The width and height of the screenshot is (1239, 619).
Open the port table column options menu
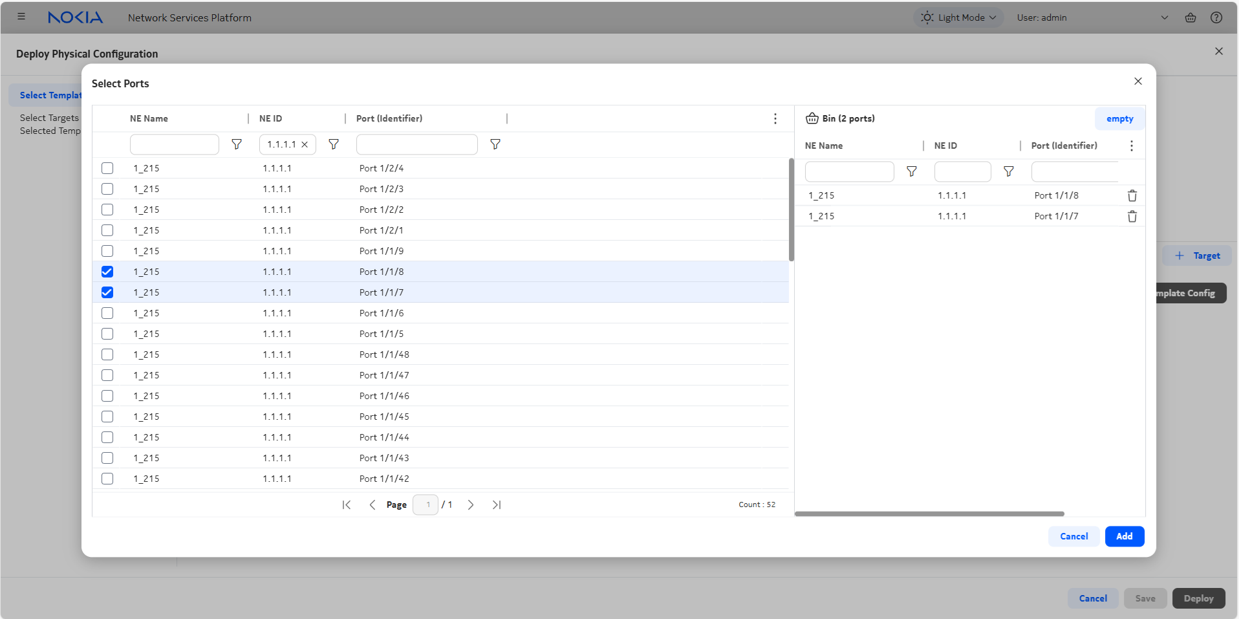(775, 118)
